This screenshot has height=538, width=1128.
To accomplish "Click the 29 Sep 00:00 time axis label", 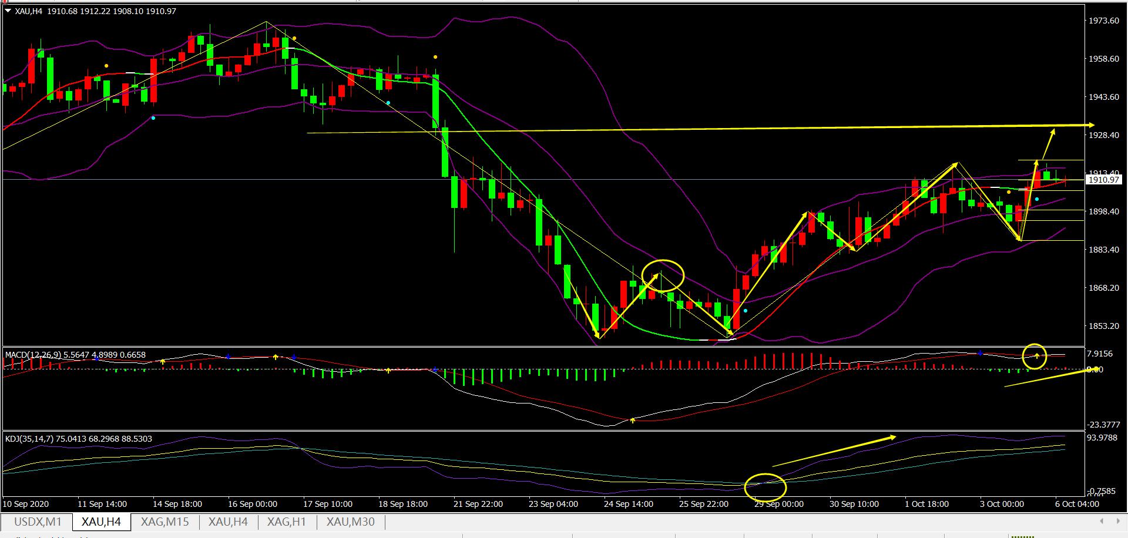I will tap(779, 504).
